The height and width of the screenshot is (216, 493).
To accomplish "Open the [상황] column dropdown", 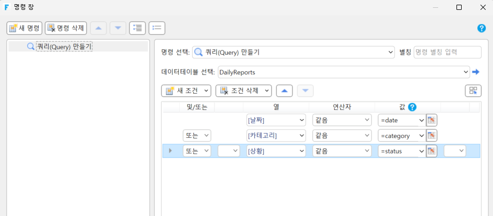I will point(276,151).
